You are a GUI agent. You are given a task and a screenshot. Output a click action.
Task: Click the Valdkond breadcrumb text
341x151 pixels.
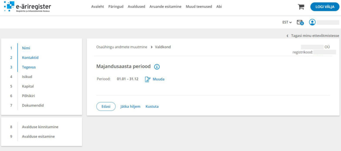(163, 47)
